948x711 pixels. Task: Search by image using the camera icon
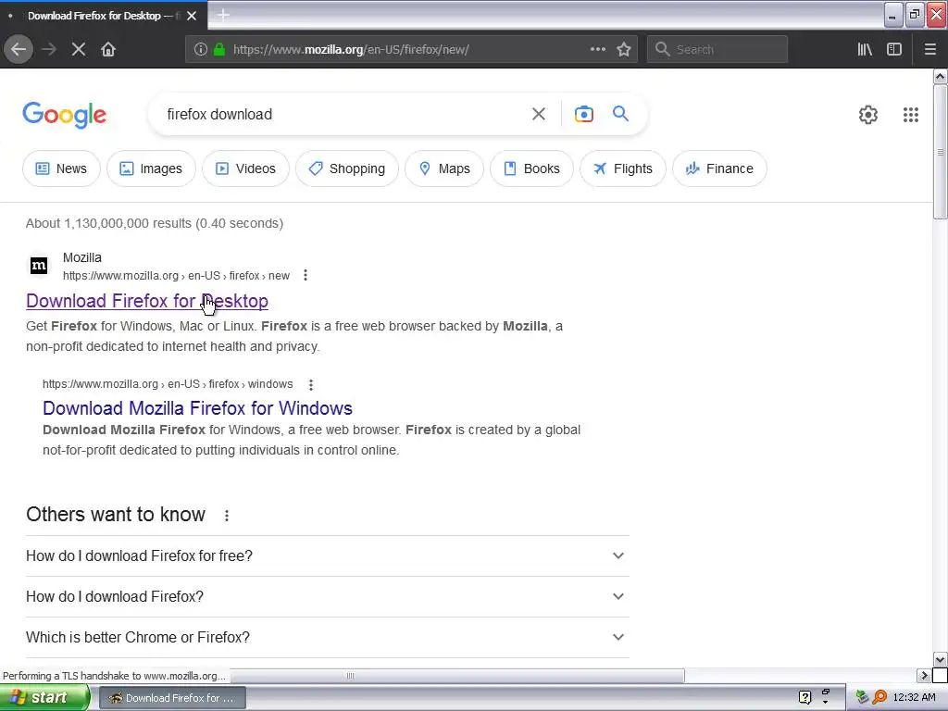[x=584, y=114]
